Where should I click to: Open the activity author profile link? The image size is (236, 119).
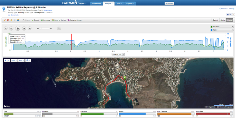point(48,10)
